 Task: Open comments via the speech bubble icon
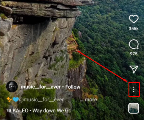point(134,44)
